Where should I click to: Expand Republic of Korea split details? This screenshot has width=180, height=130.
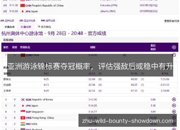pyautogui.click(x=174, y=99)
